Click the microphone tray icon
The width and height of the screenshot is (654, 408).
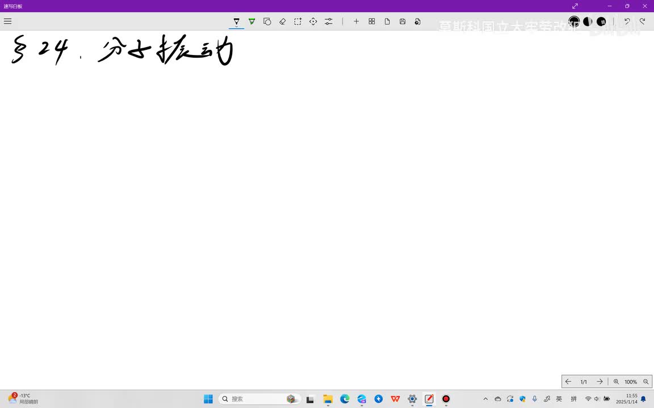535,399
